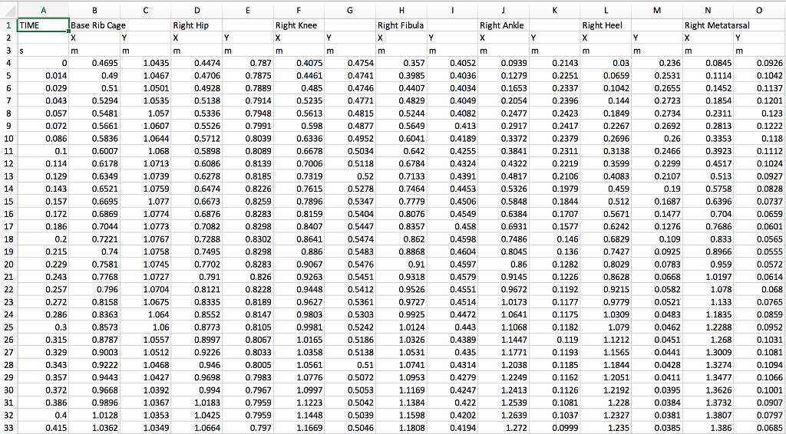This screenshot has width=786, height=434.
Task: Select cell with value 0.4604
Action: click(x=452, y=252)
